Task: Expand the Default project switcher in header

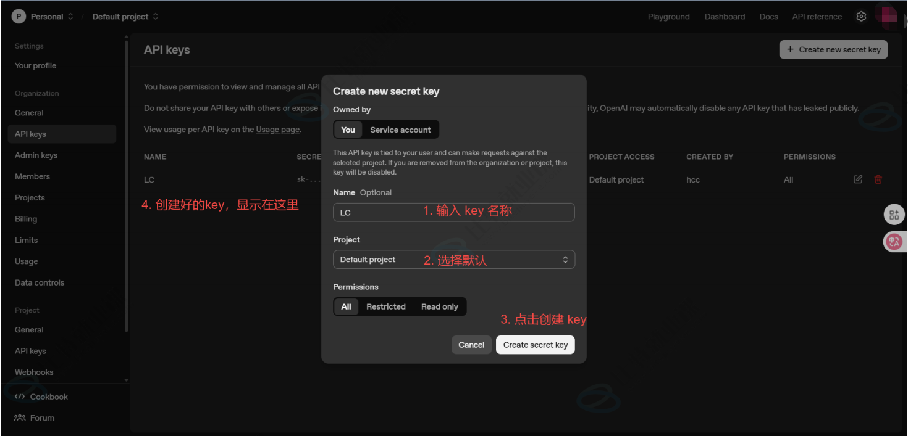Action: tap(155, 17)
